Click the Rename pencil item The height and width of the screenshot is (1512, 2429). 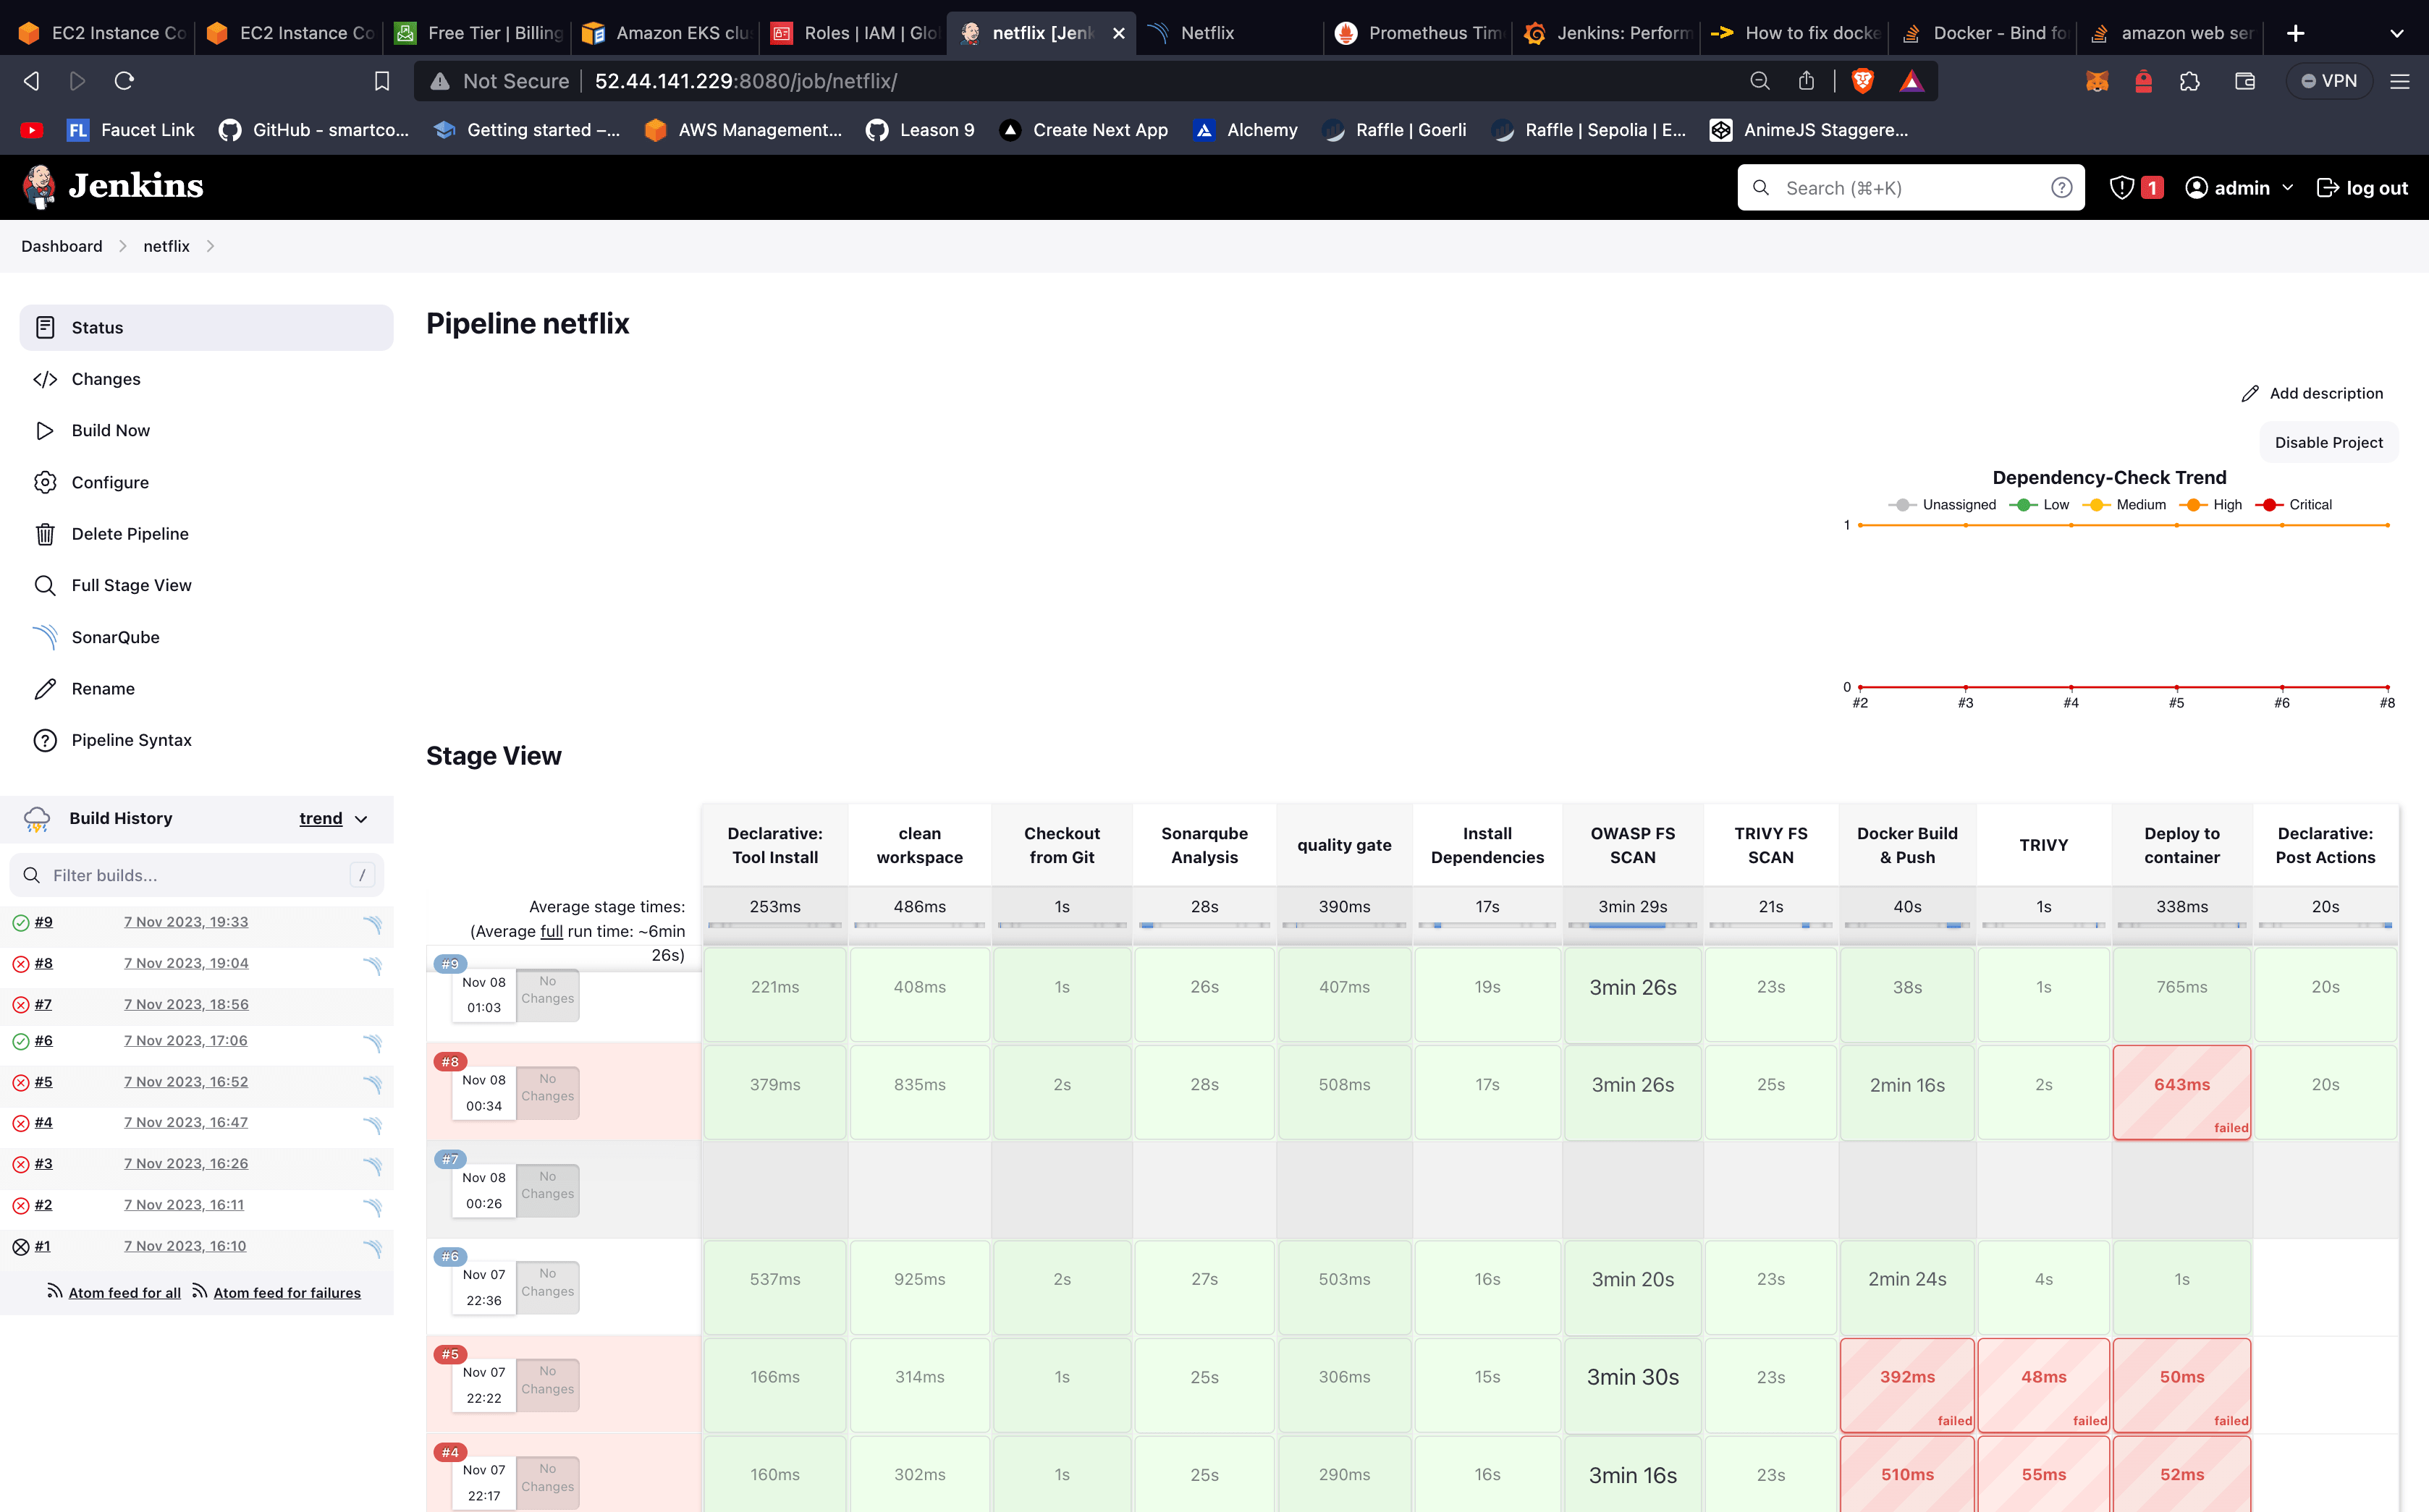tap(206, 689)
